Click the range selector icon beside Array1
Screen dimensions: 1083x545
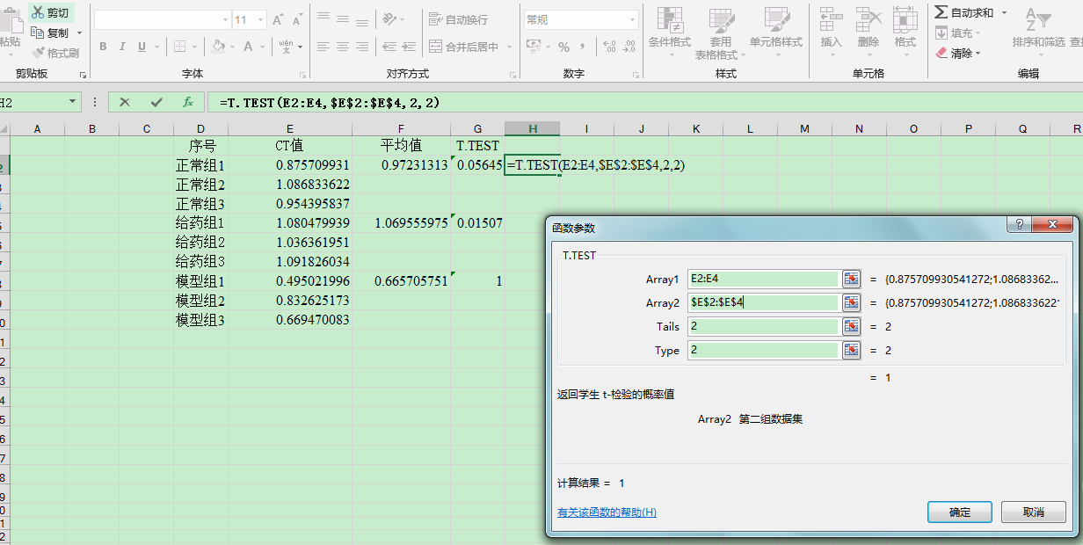click(x=851, y=279)
